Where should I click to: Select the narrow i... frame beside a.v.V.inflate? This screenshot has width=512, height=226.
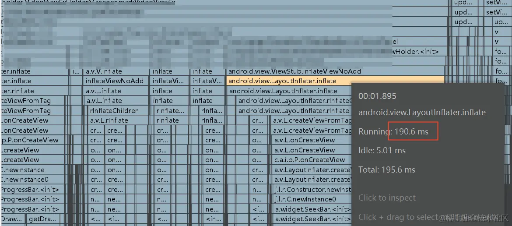[x=76, y=71]
